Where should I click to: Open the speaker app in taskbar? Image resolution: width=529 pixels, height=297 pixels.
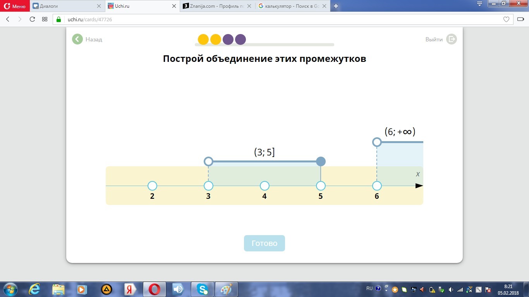[178, 289]
